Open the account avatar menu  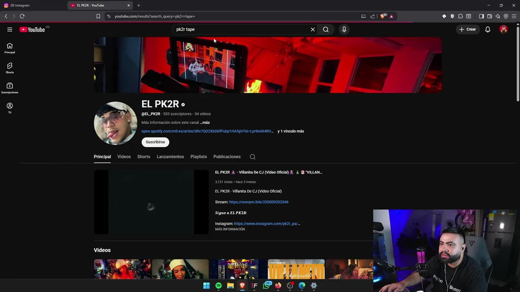[x=503, y=29]
